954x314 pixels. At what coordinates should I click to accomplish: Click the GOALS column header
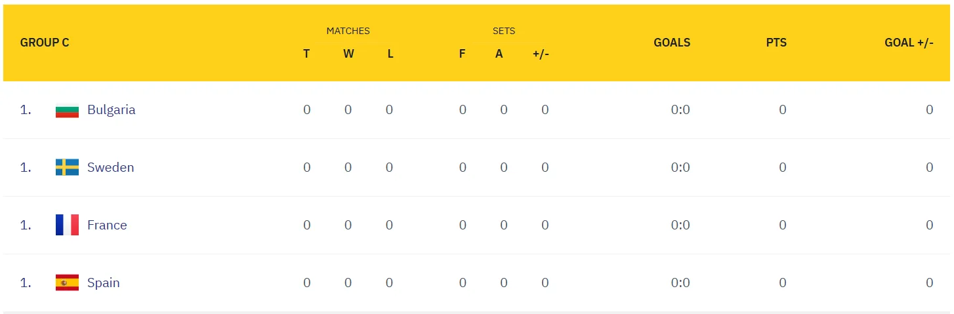(672, 43)
